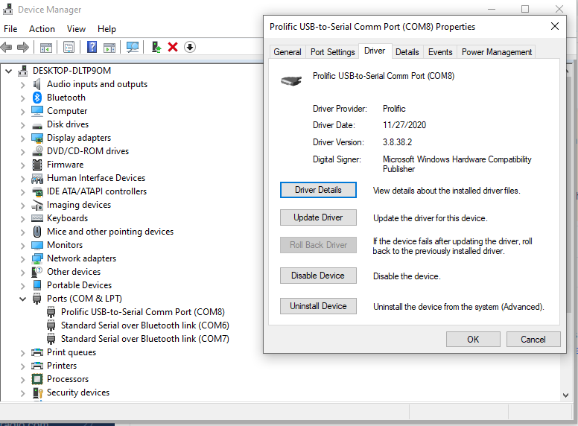Select Standard Serial over Bluetooth link (COM6)
This screenshot has height=426, width=578.
[x=144, y=325]
